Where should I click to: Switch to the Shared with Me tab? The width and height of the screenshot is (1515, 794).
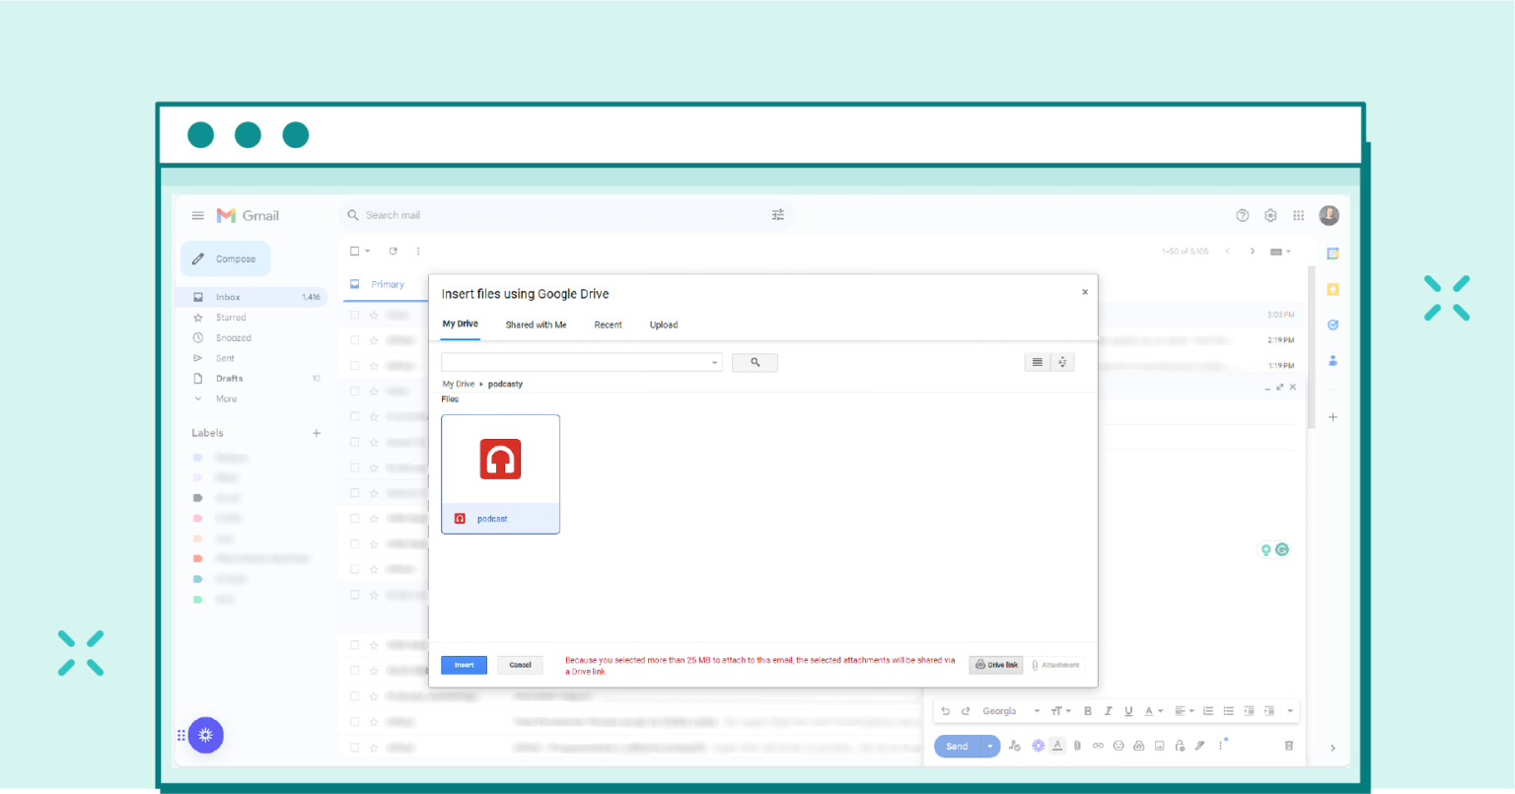pos(536,325)
